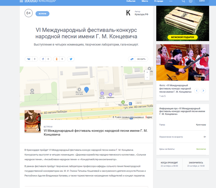Click the Культура.РФ K logo
Image resolution: width=216 pixels, height=188 pixels.
click(x=128, y=13)
